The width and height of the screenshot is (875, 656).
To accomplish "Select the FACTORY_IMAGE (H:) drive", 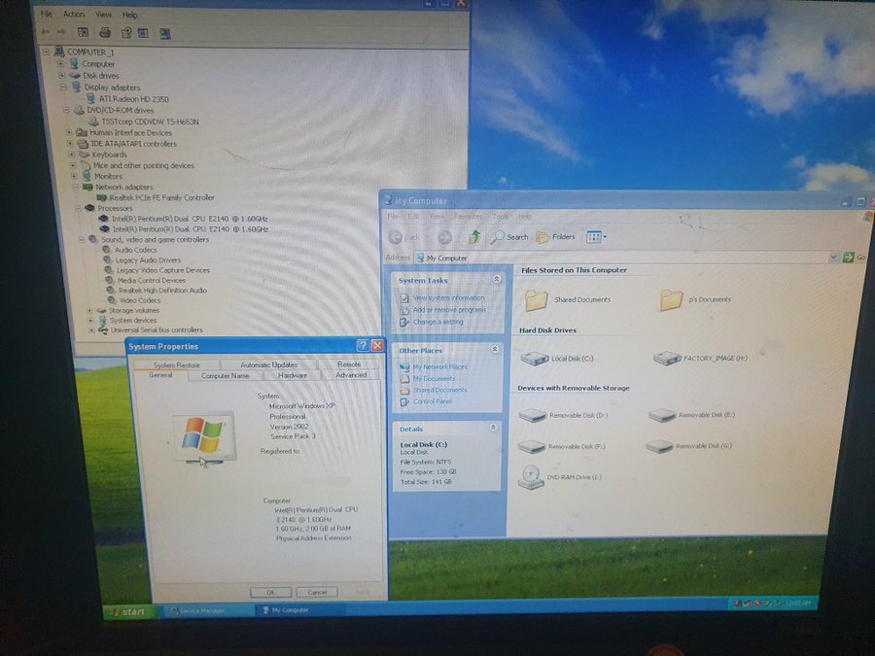I will click(x=667, y=359).
